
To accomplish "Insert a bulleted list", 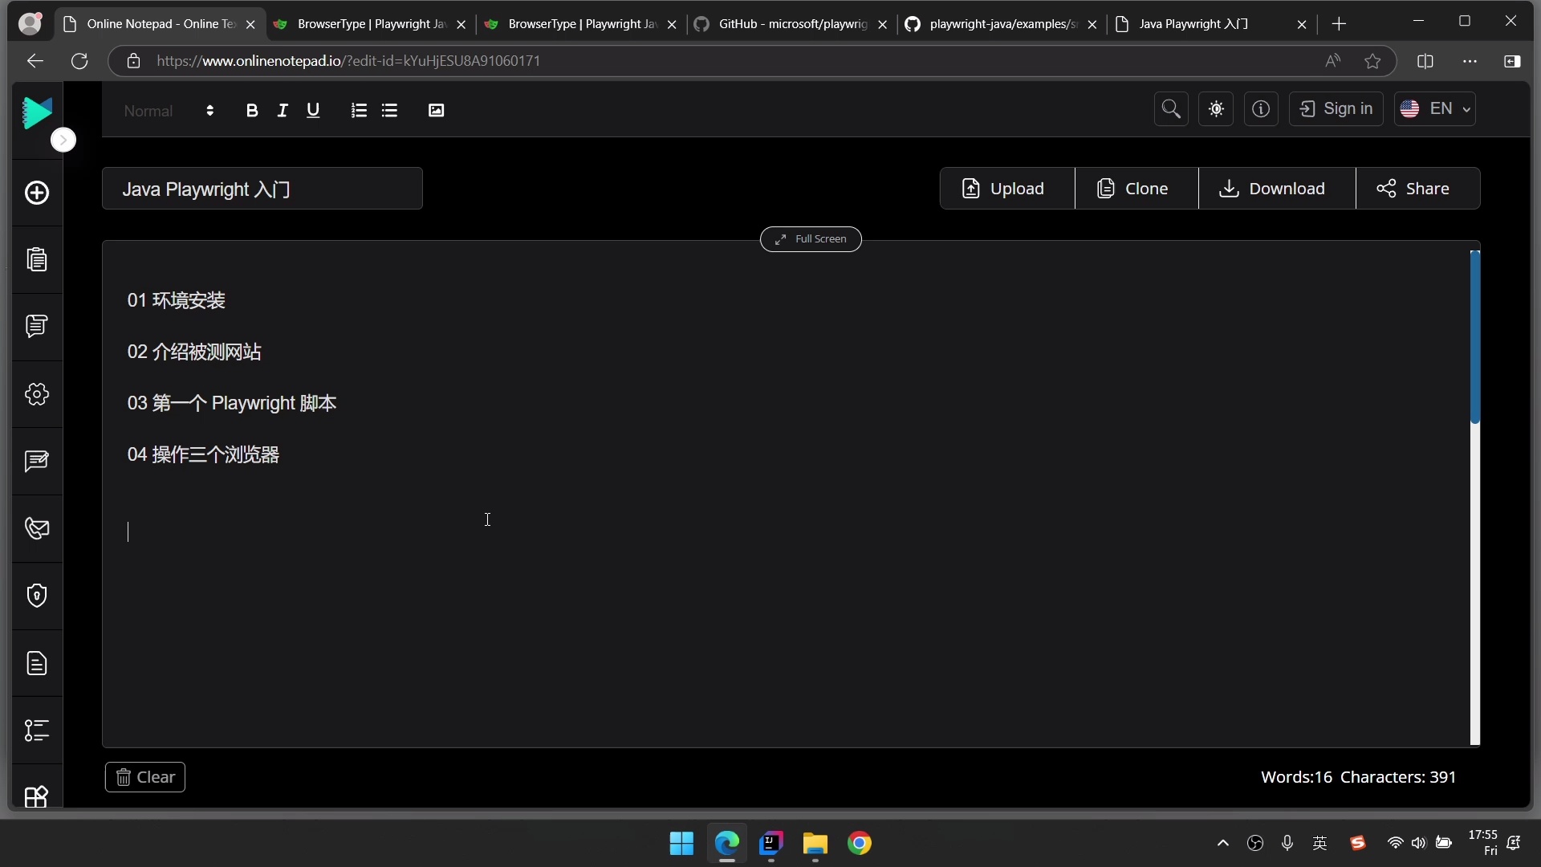I will 390,111.
